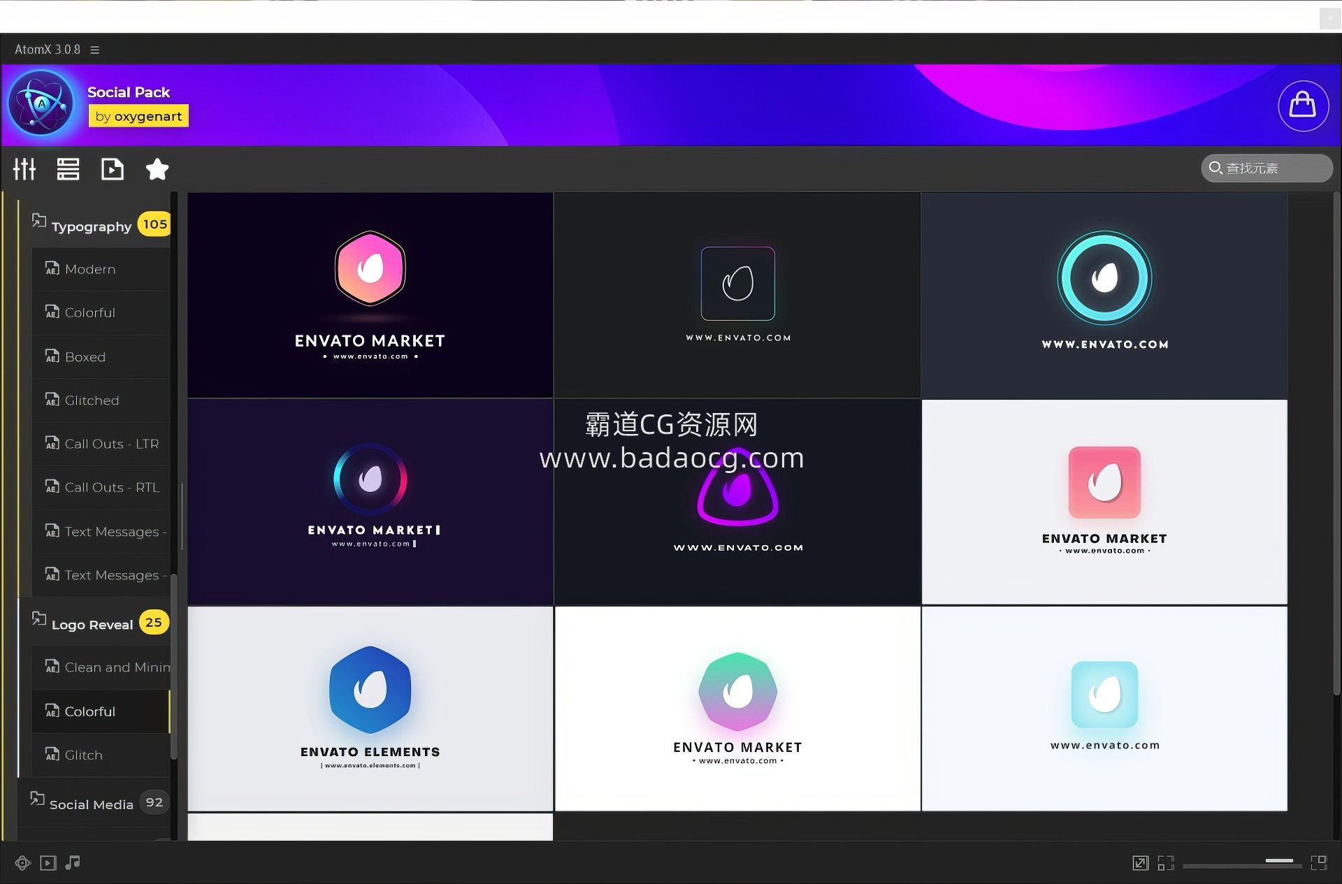The image size is (1342, 884).
Task: Toggle the preview play box icon
Action: point(48,863)
